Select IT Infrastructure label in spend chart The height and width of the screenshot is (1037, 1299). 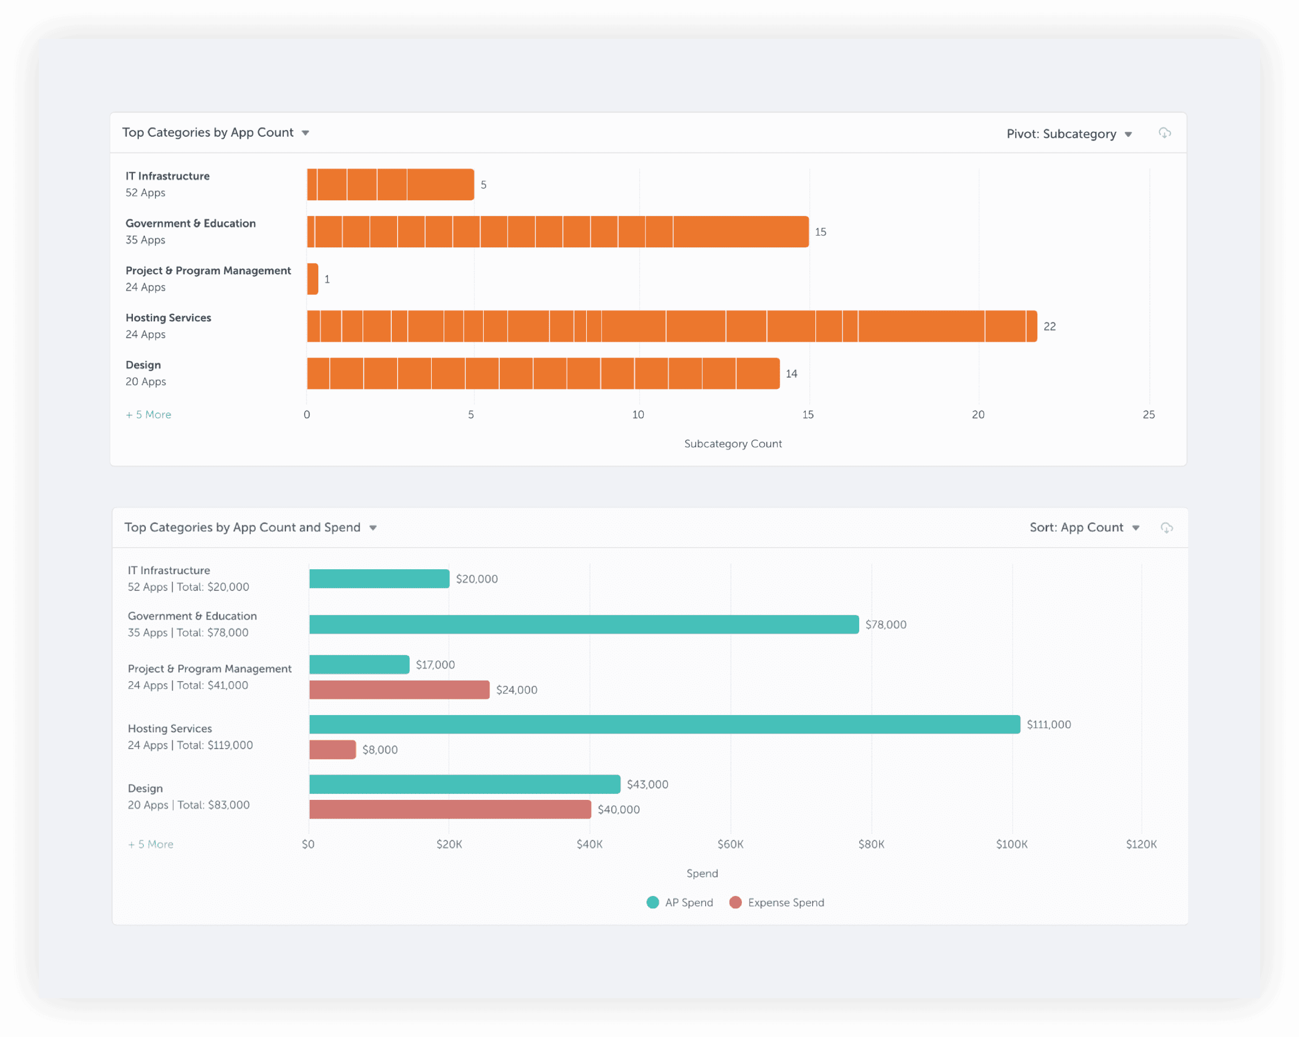point(169,570)
